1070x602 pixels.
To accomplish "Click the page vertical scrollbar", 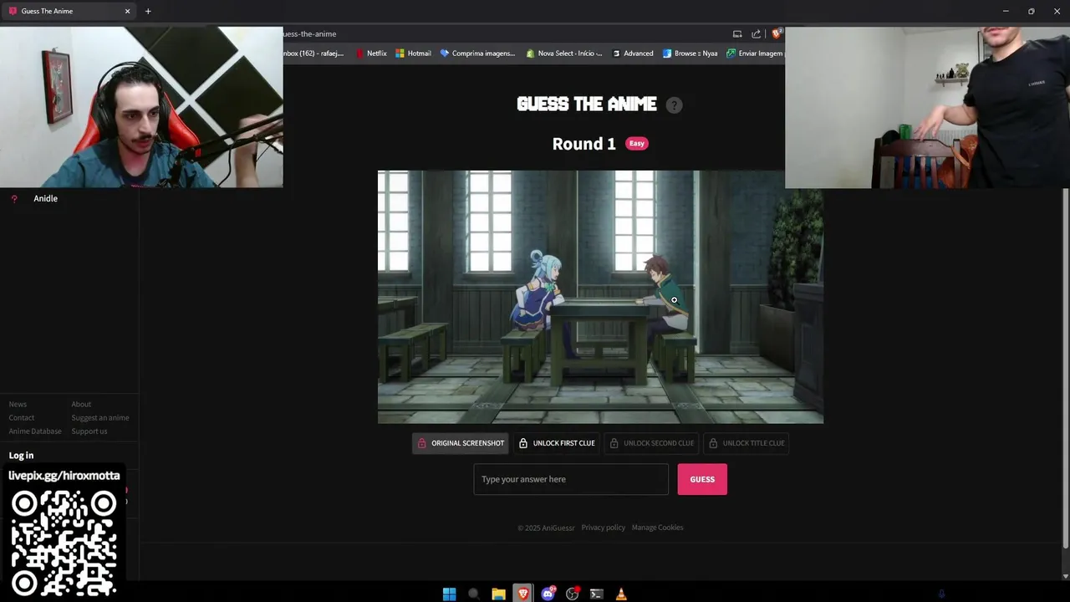I will 1065,368.
